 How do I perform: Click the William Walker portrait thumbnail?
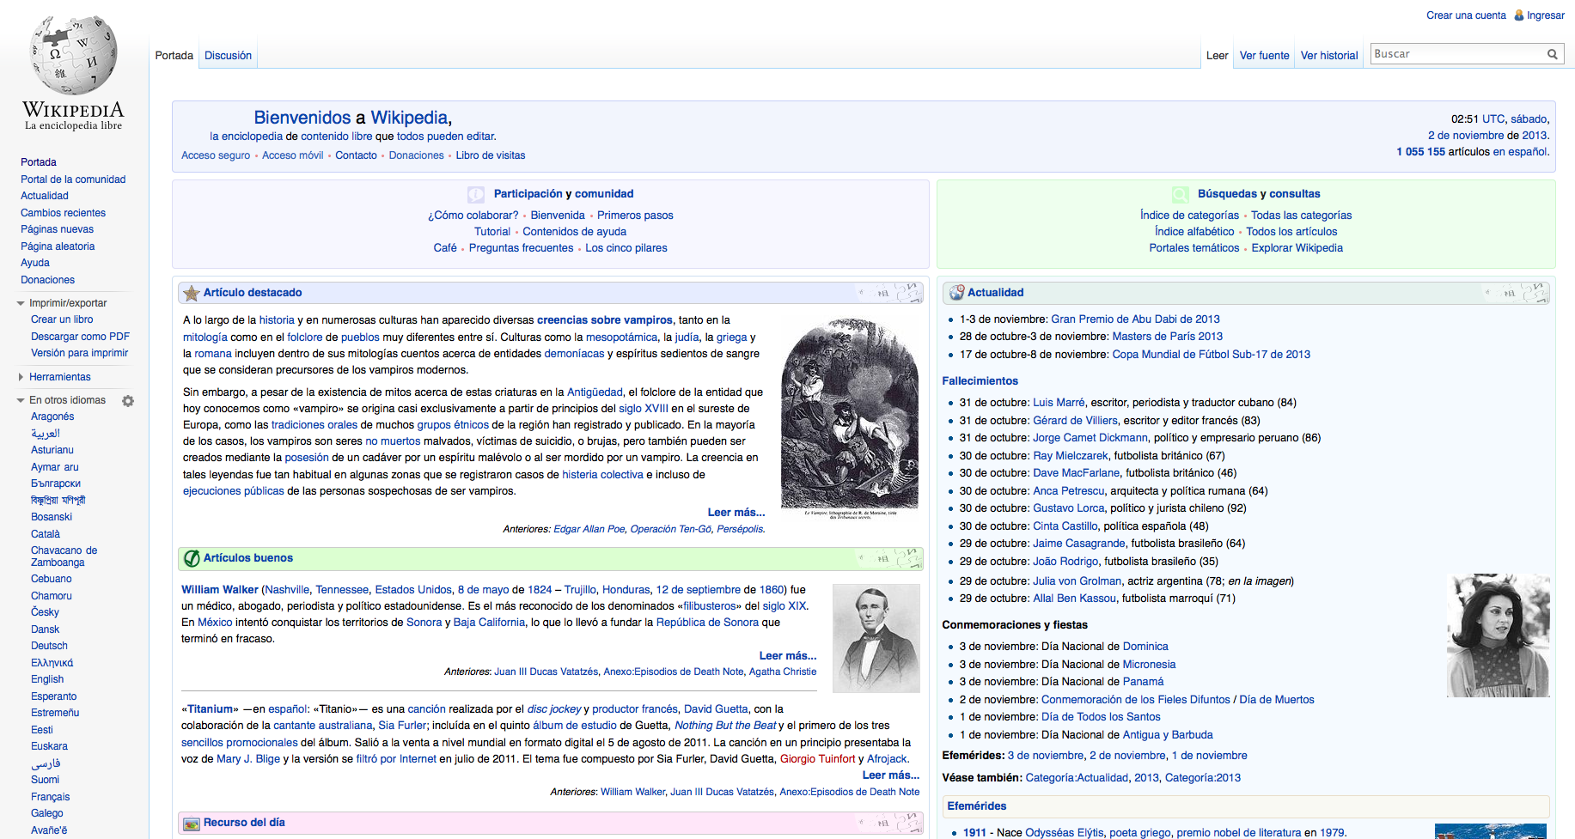tap(876, 638)
